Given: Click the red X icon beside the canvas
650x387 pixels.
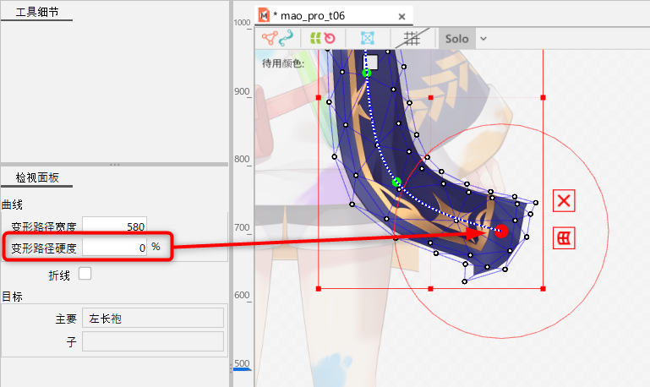Looking at the screenshot, I should pyautogui.click(x=564, y=200).
